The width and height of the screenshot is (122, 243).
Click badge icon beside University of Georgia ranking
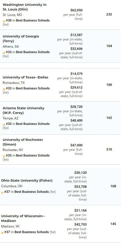[4, 52]
